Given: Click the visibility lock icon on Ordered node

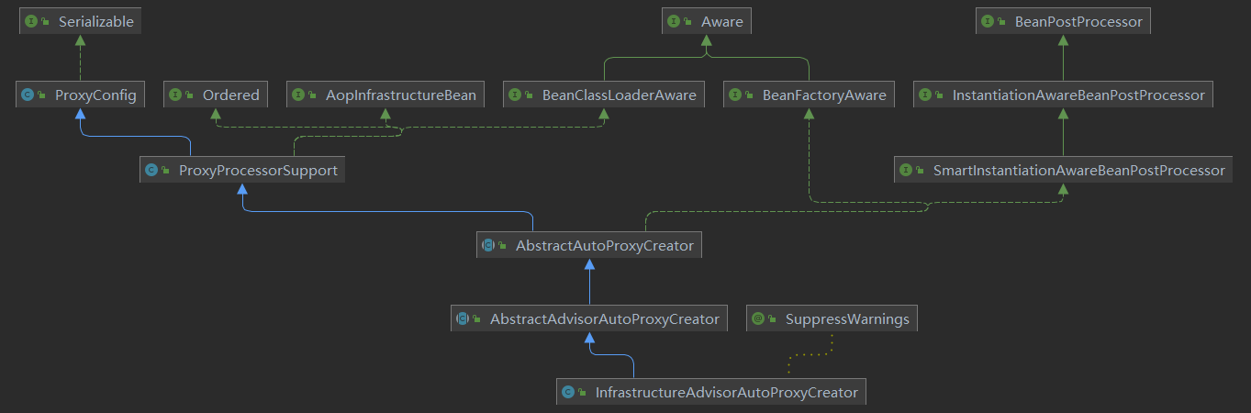Looking at the screenshot, I should coord(190,95).
